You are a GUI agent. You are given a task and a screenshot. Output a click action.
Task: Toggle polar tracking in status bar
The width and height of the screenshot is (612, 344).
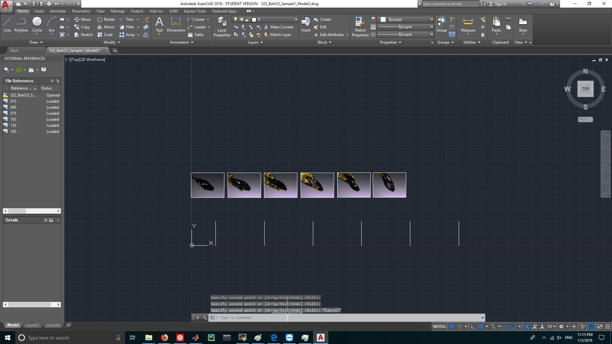(x=481, y=326)
